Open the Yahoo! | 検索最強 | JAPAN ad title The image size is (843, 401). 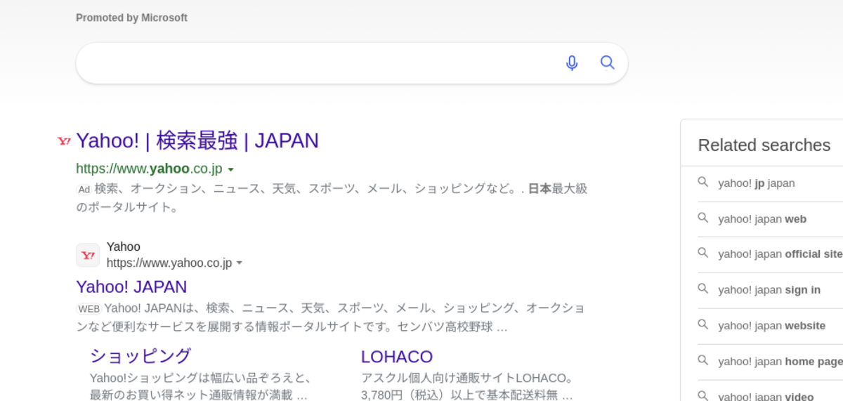[197, 140]
